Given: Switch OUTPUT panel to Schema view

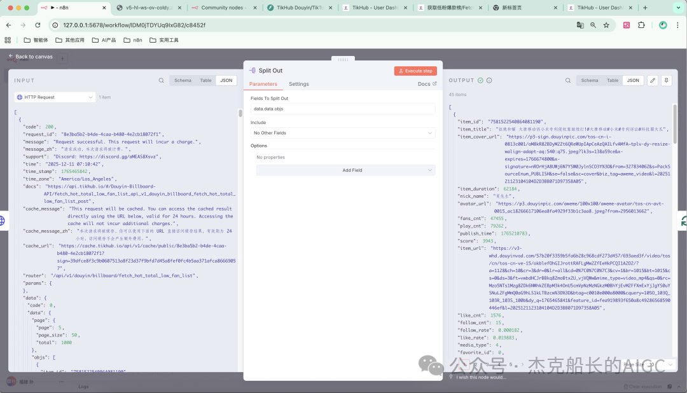Looking at the screenshot, I should tap(589, 81).
